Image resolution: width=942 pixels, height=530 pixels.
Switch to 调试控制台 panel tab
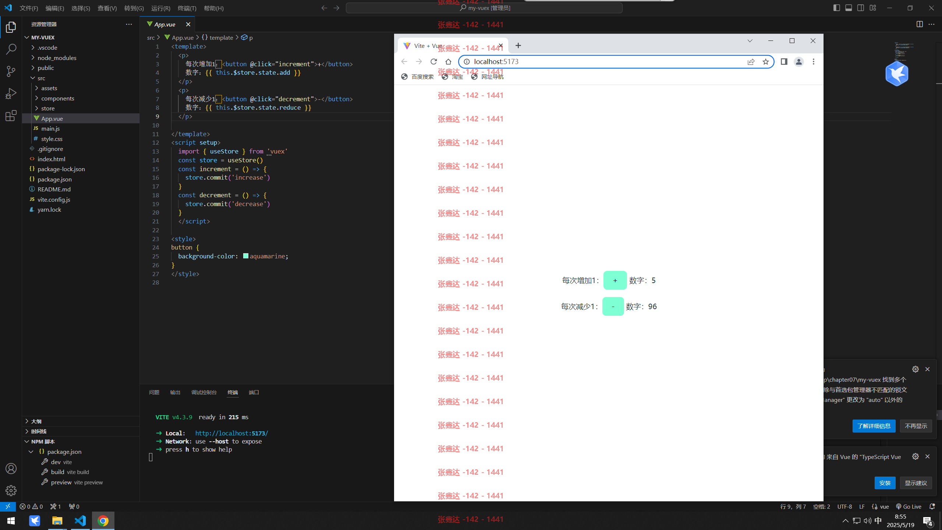[204, 392]
